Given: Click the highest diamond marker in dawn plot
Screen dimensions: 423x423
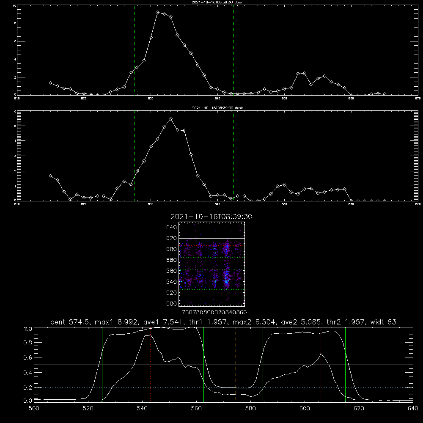Looking at the screenshot, I should (158, 12).
